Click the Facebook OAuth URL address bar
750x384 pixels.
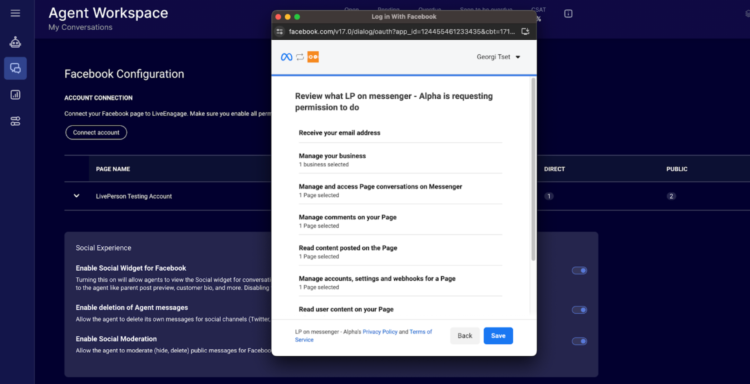(x=402, y=31)
